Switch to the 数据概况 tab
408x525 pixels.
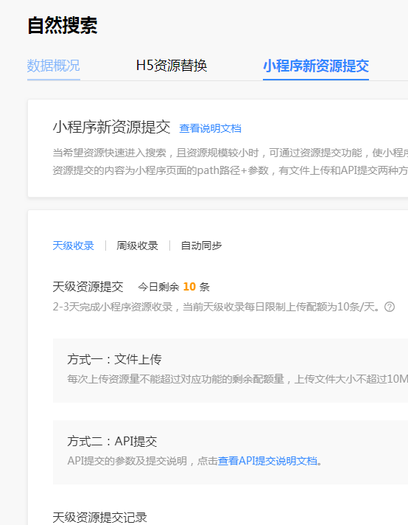[54, 66]
